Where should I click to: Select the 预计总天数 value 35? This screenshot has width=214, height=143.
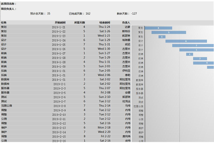tap(49, 14)
